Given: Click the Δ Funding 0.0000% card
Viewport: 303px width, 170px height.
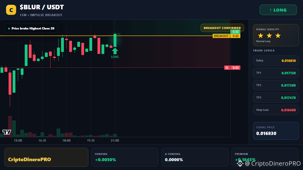Looking at the screenshot, I should 195,157.
